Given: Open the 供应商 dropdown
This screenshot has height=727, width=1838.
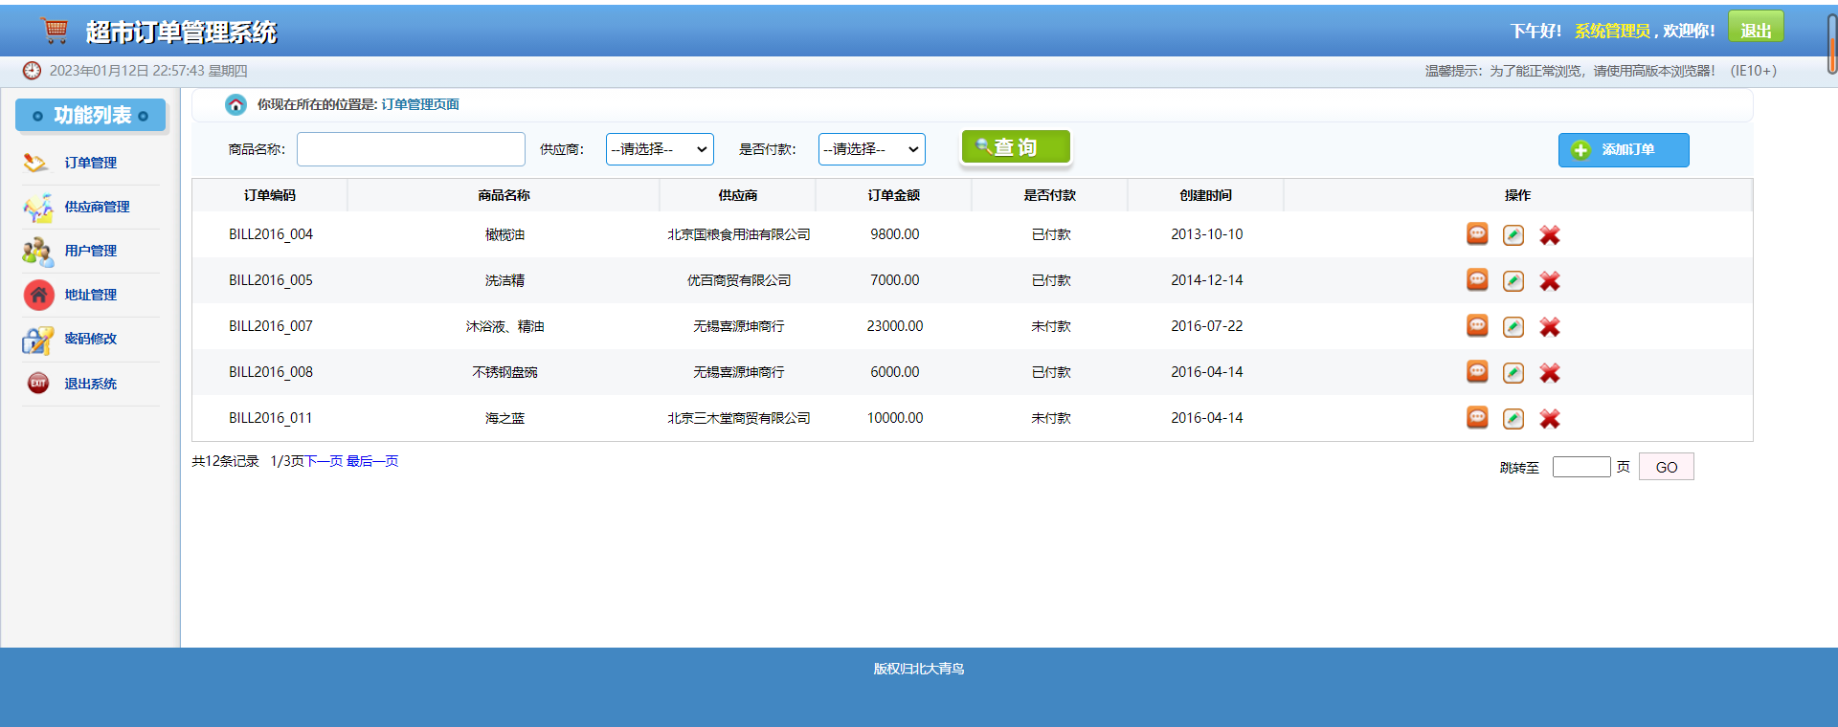Looking at the screenshot, I should 660,149.
